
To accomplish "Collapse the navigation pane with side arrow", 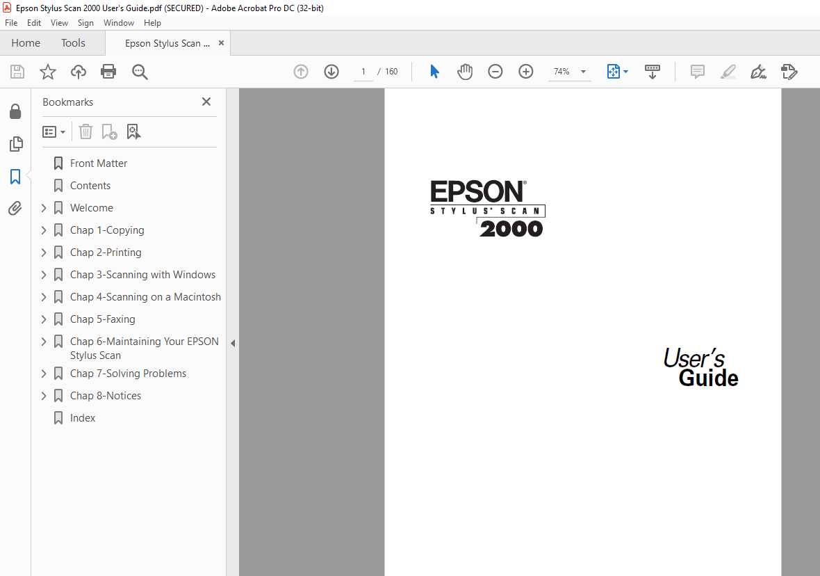I will [233, 344].
